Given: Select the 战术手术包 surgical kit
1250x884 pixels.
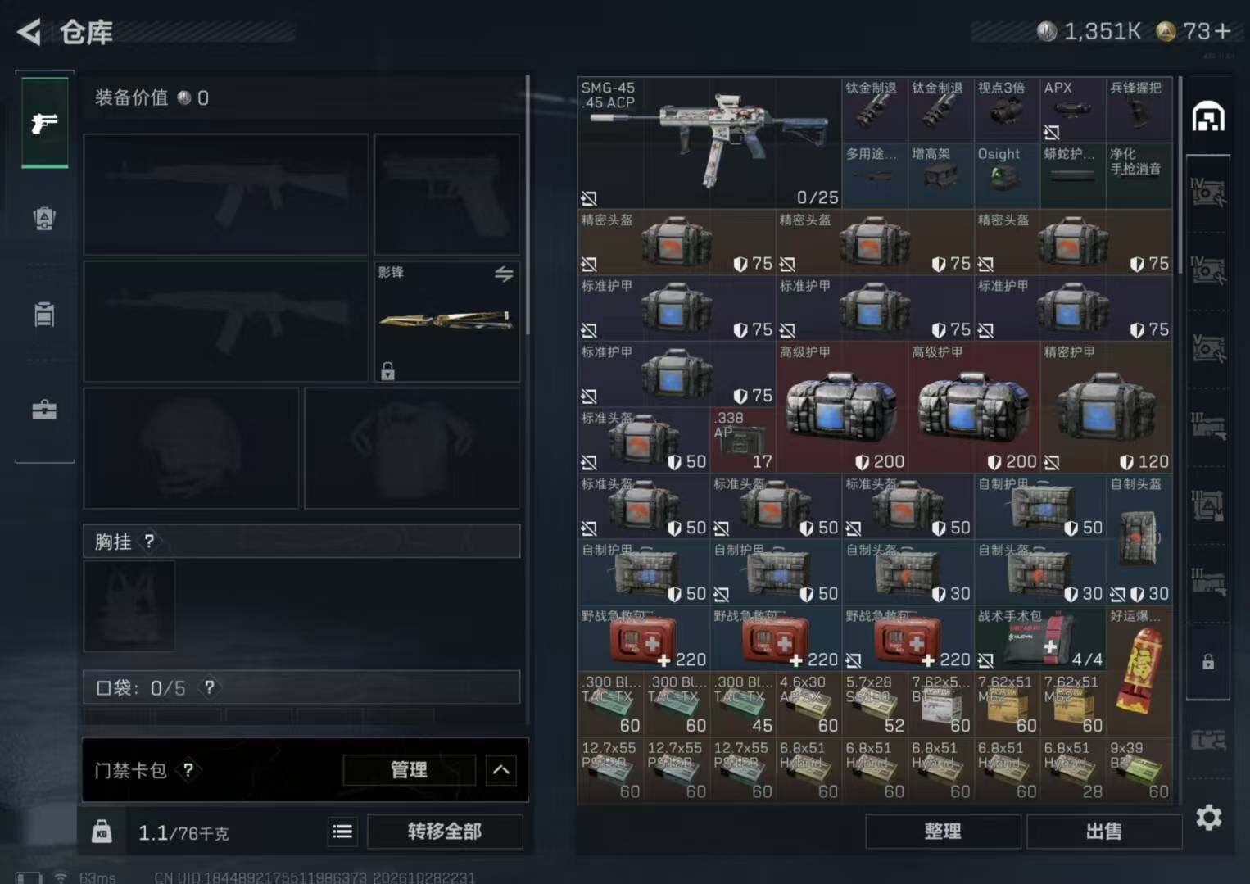Looking at the screenshot, I should point(1039,638).
